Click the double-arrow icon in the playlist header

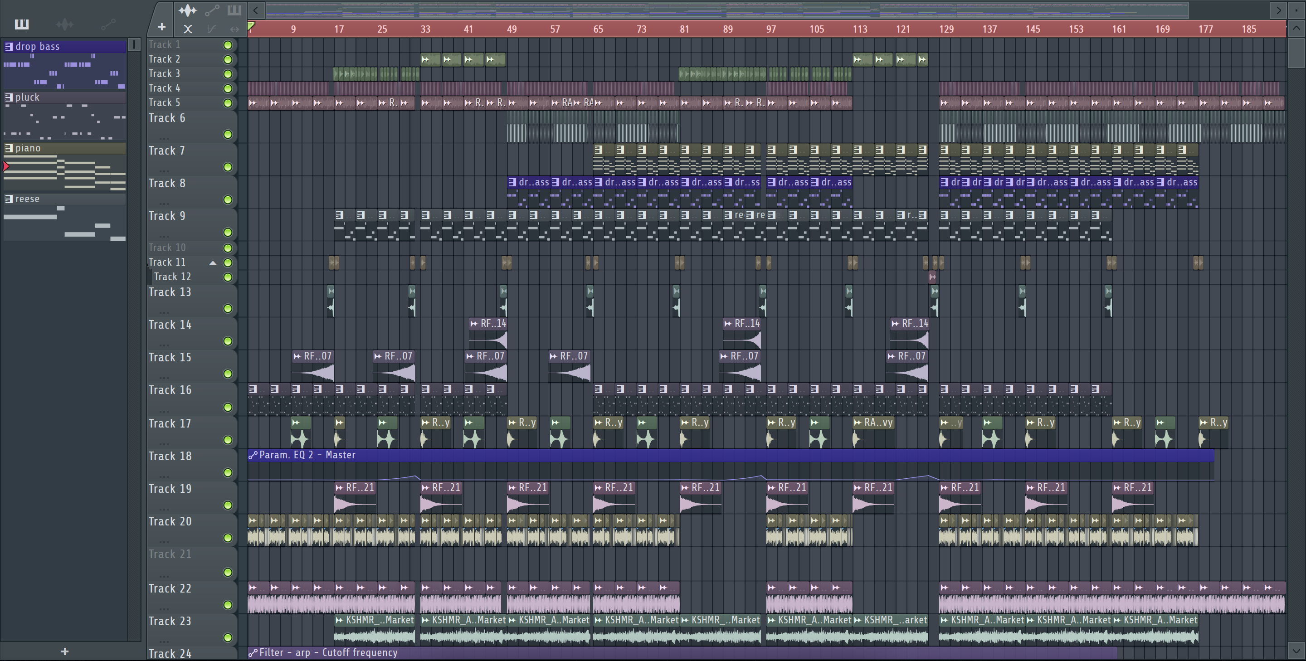click(x=234, y=29)
